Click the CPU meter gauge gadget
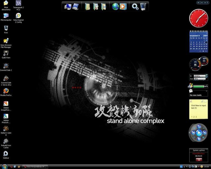The image size is (211, 169). (195, 65)
